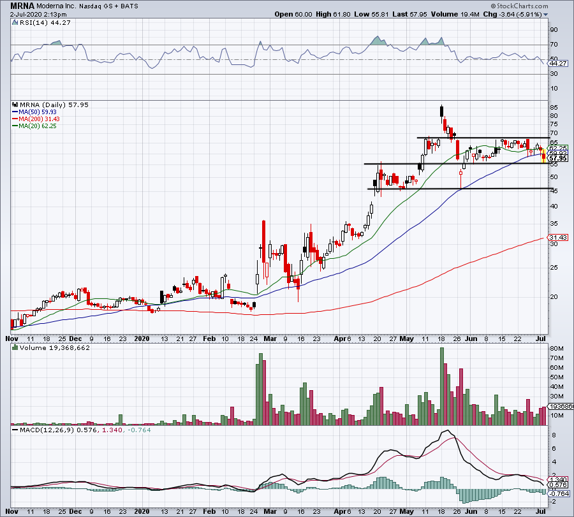Click the 62.25 MA(20) tag on price axis

tap(558, 148)
